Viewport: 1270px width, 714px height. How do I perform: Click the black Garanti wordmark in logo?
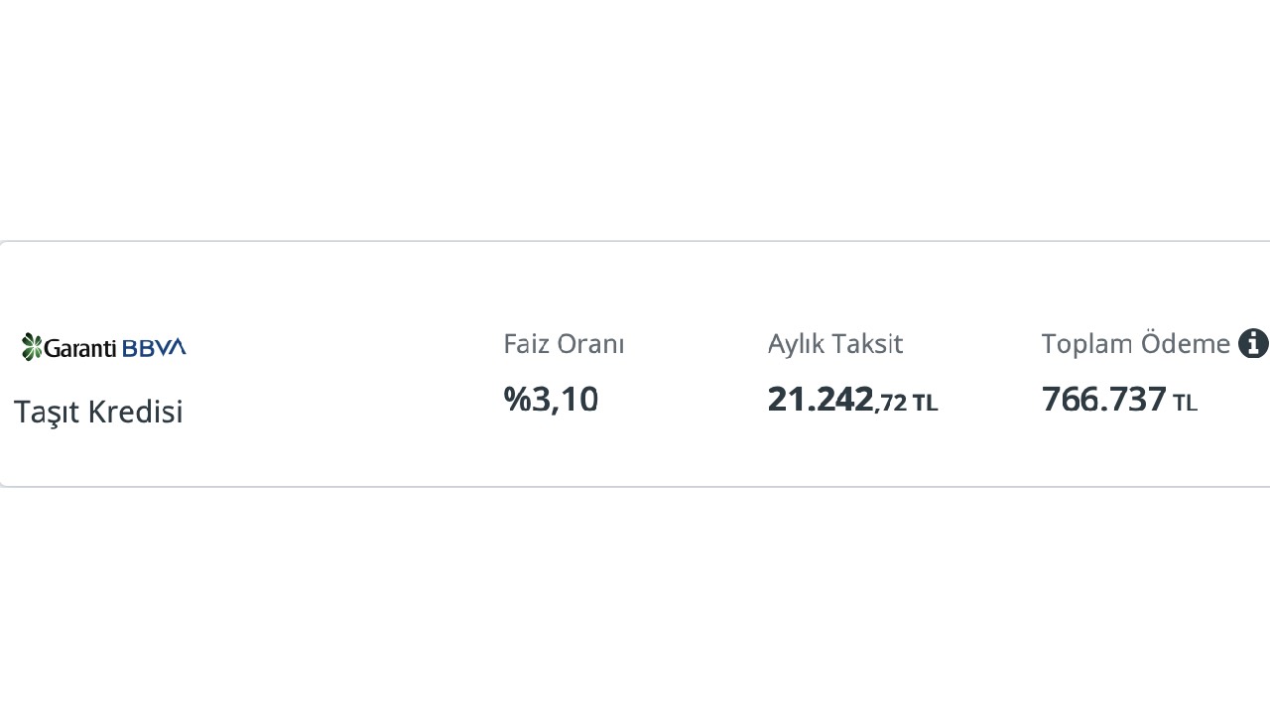[81, 348]
